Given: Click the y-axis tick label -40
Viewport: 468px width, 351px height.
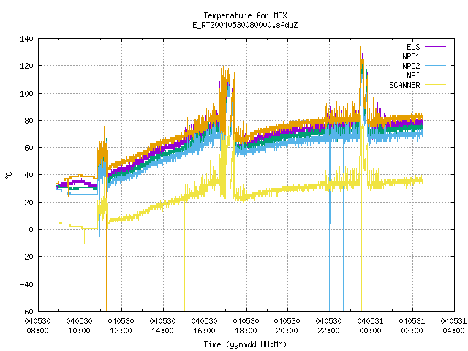Looking at the screenshot, I should point(26,284).
